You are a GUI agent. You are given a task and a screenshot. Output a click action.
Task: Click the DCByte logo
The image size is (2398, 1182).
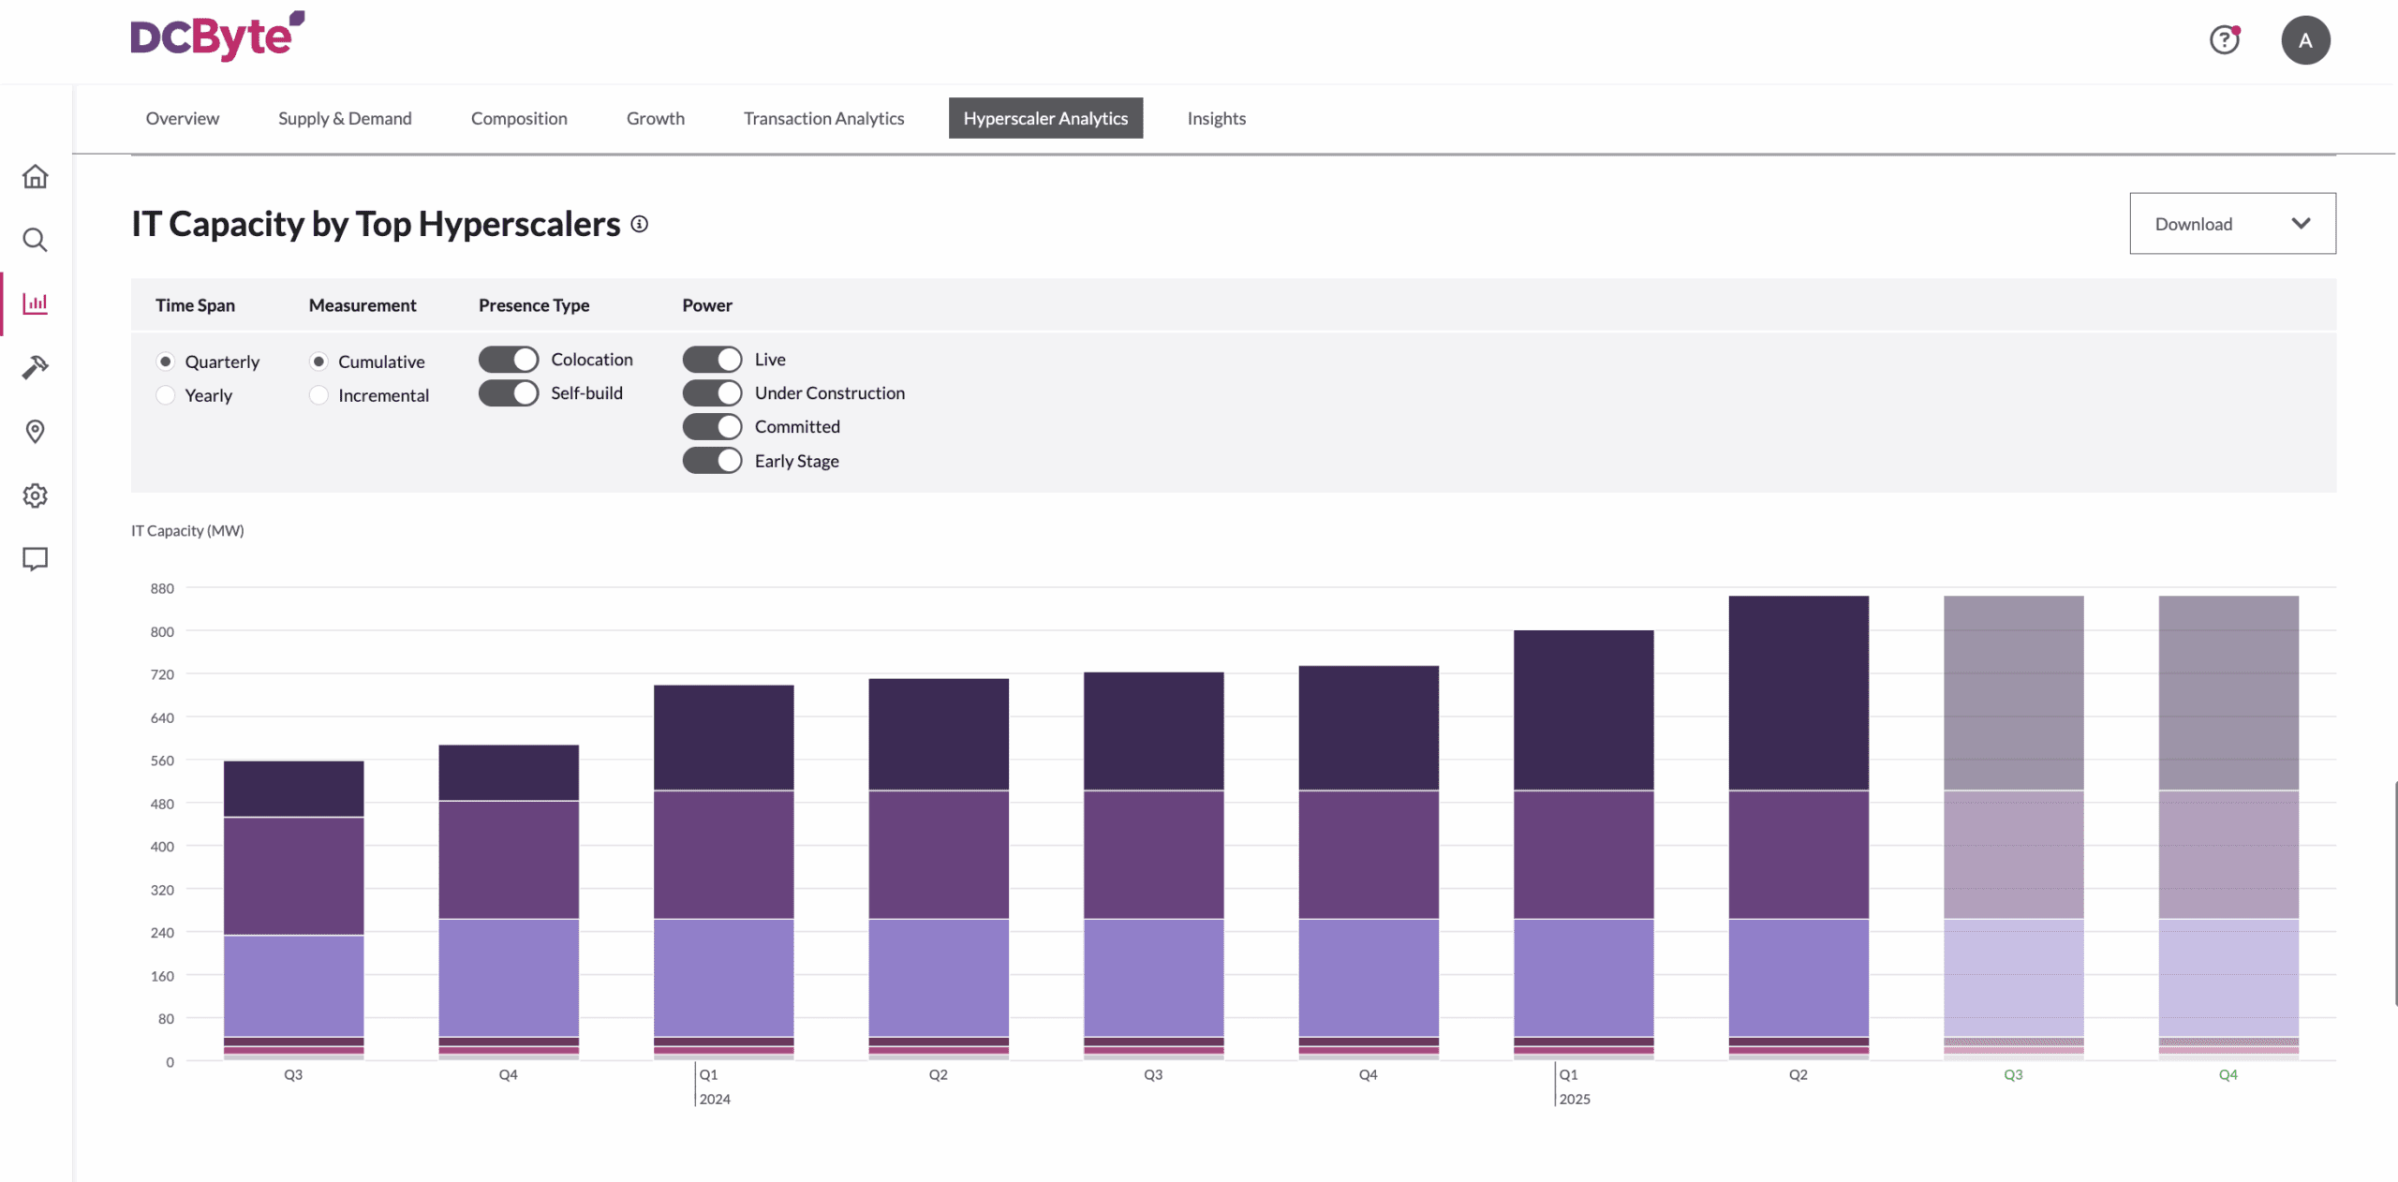pyautogui.click(x=217, y=37)
